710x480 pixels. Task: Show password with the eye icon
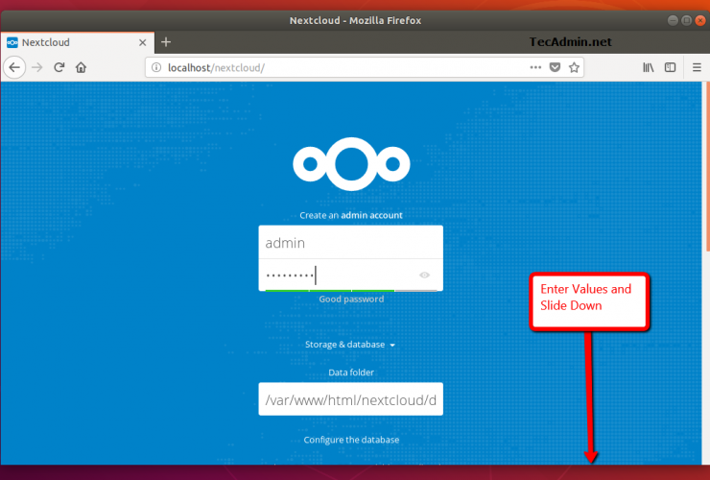[x=425, y=276]
